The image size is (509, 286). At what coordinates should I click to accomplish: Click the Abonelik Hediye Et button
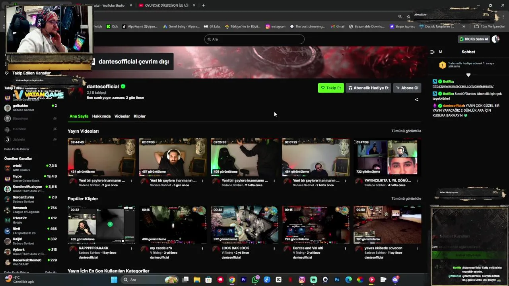pyautogui.click(x=368, y=88)
